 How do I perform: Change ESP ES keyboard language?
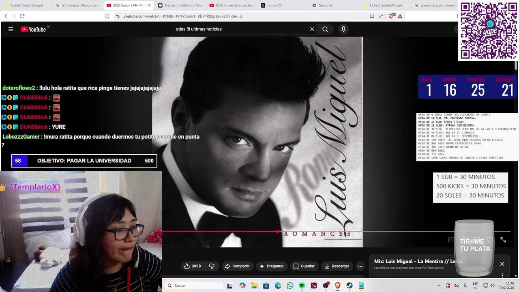click(x=475, y=286)
